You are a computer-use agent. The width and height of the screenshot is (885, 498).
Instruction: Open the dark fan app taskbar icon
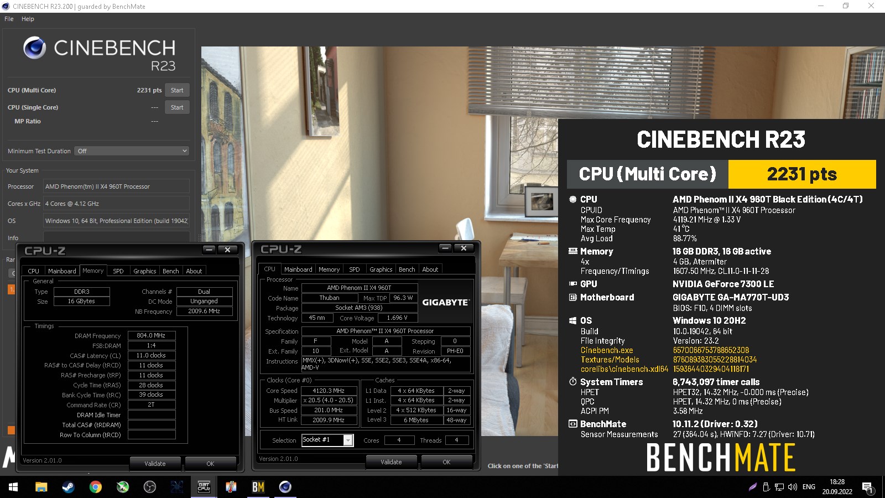click(x=176, y=487)
